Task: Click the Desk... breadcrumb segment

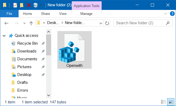Action: (x=53, y=23)
